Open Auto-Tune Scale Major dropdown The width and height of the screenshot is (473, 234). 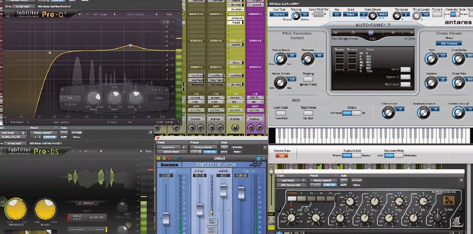click(351, 14)
